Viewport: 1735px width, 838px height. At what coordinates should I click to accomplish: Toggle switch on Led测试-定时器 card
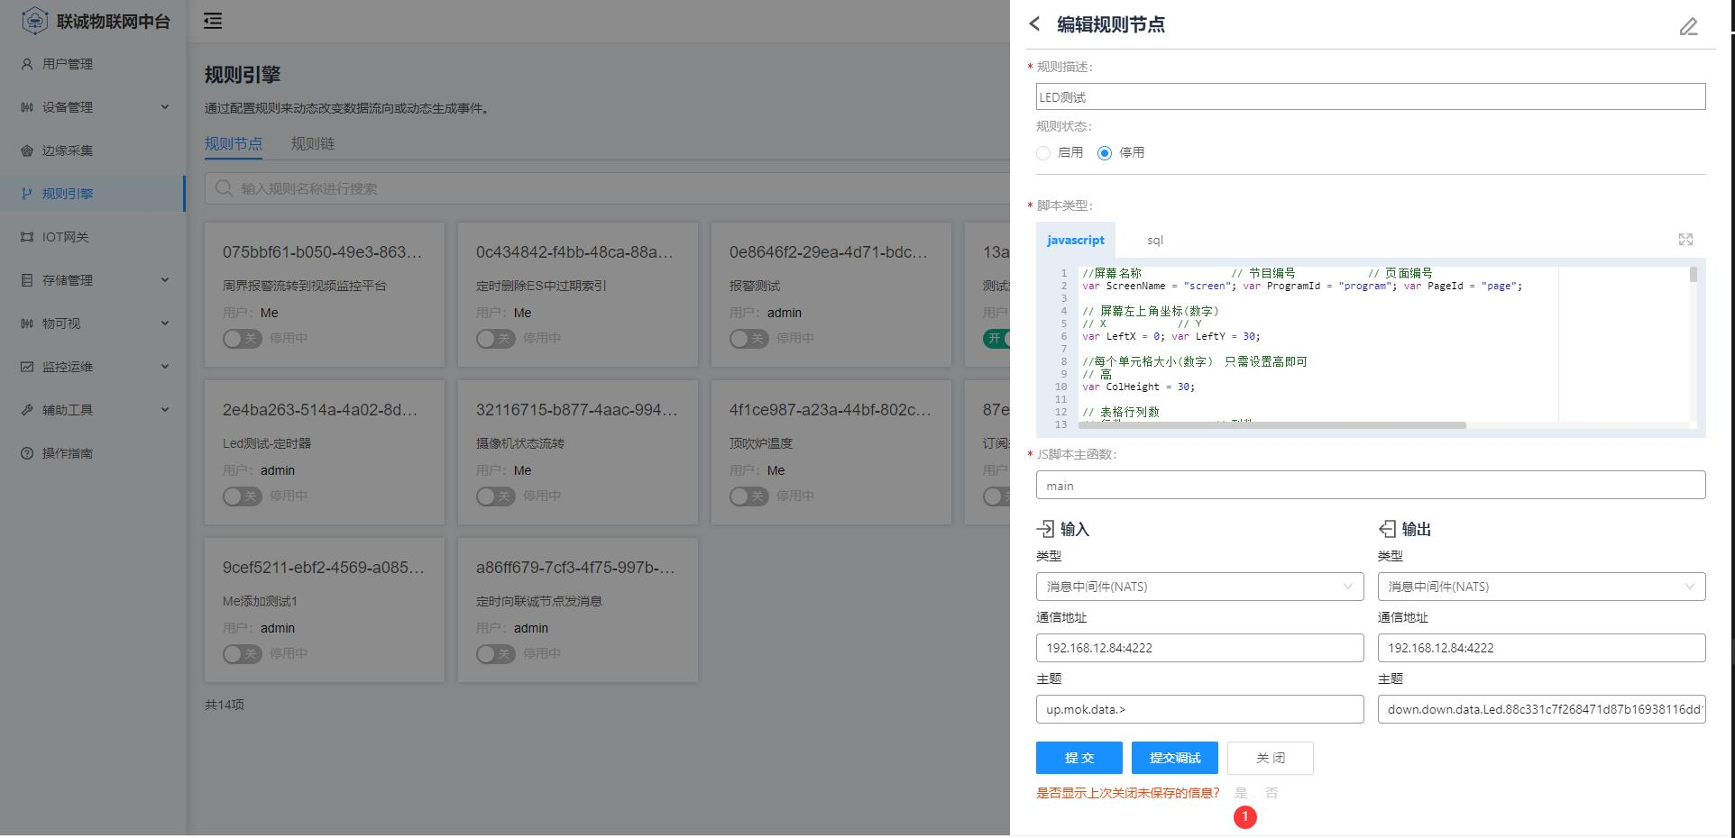(243, 496)
